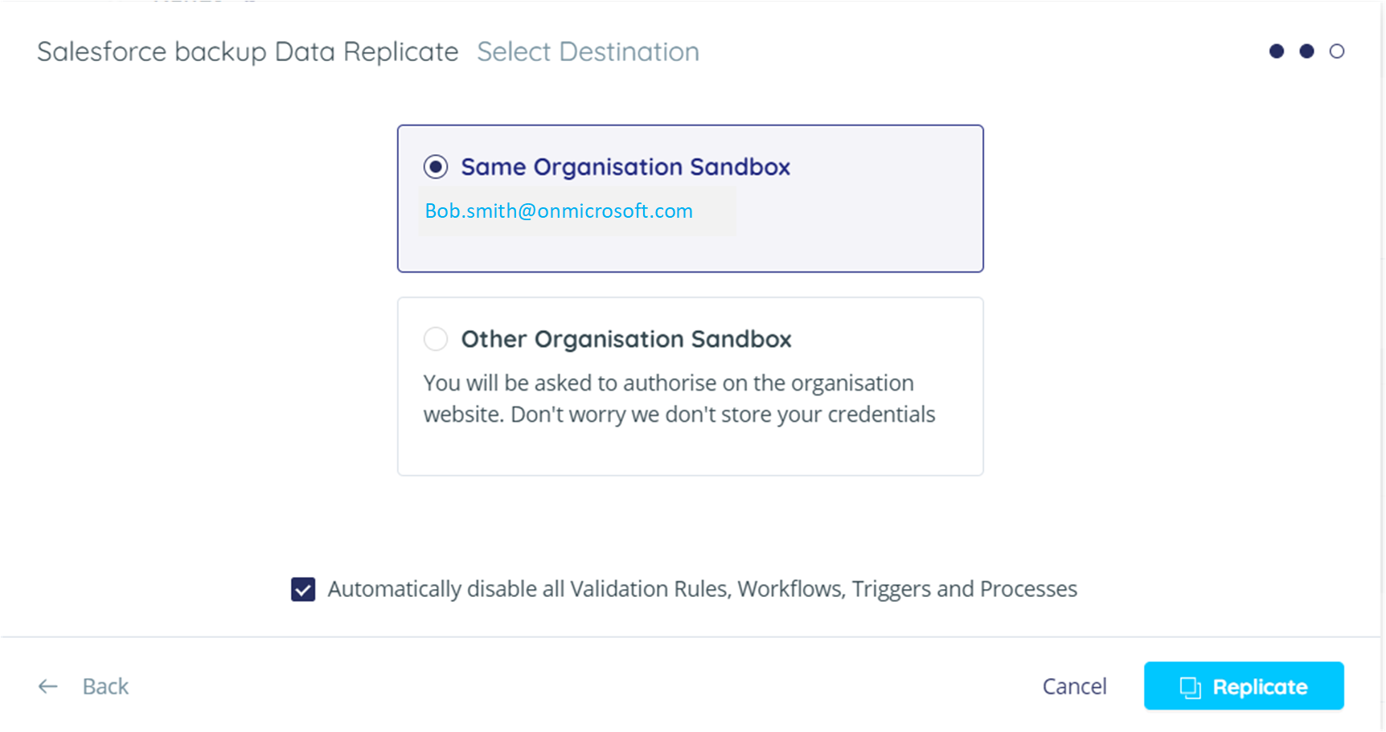The image size is (1386, 732).
Task: Click the Salesforce backup Data Replicate title
Action: point(248,52)
